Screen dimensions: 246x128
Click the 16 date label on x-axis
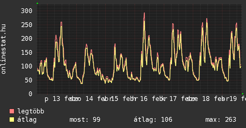click(144, 99)
